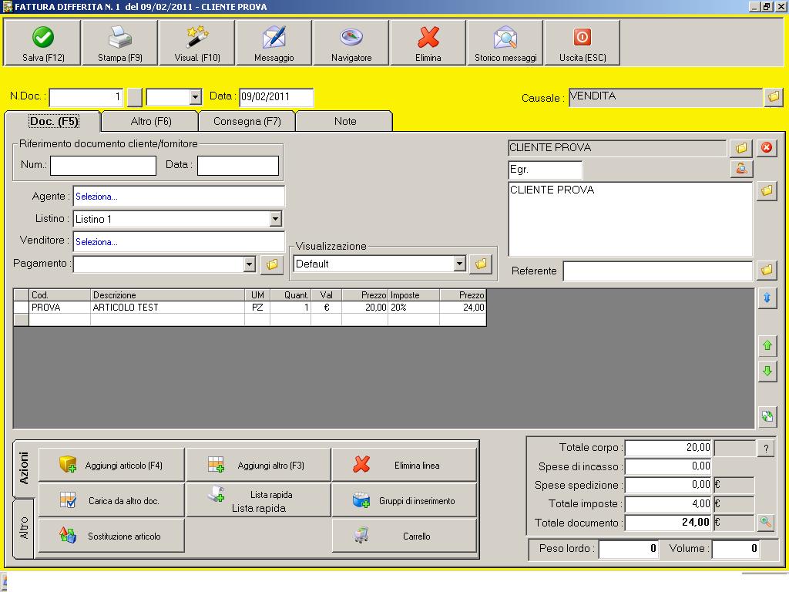Viewport: 789px width, 592px height.
Task: Open the Pagamento dropdown list
Action: coord(249,264)
